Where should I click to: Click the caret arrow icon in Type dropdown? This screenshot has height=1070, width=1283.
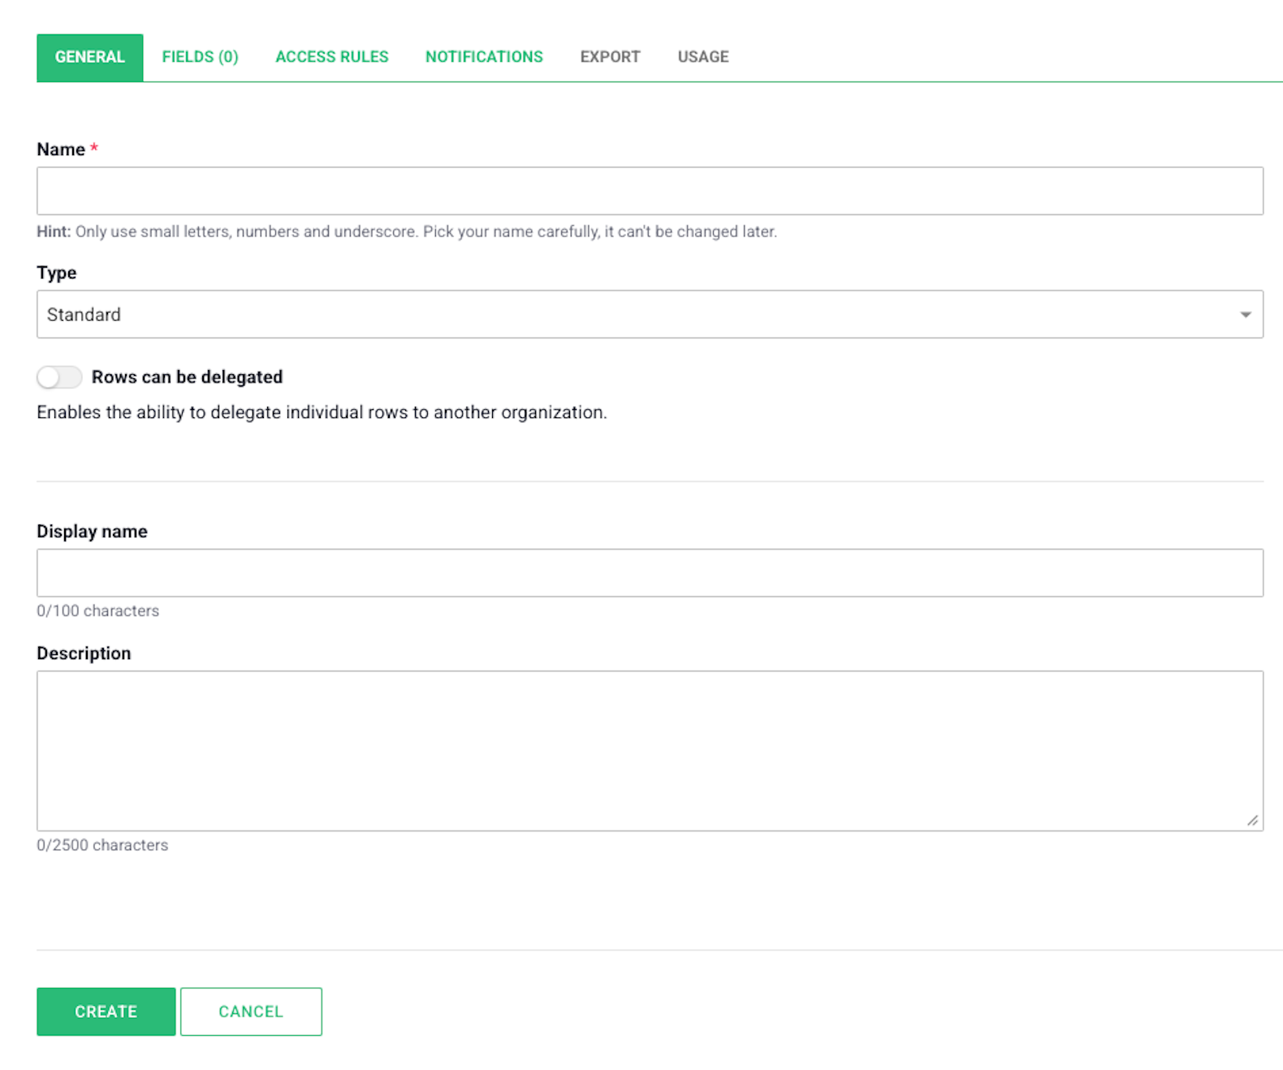pos(1245,315)
